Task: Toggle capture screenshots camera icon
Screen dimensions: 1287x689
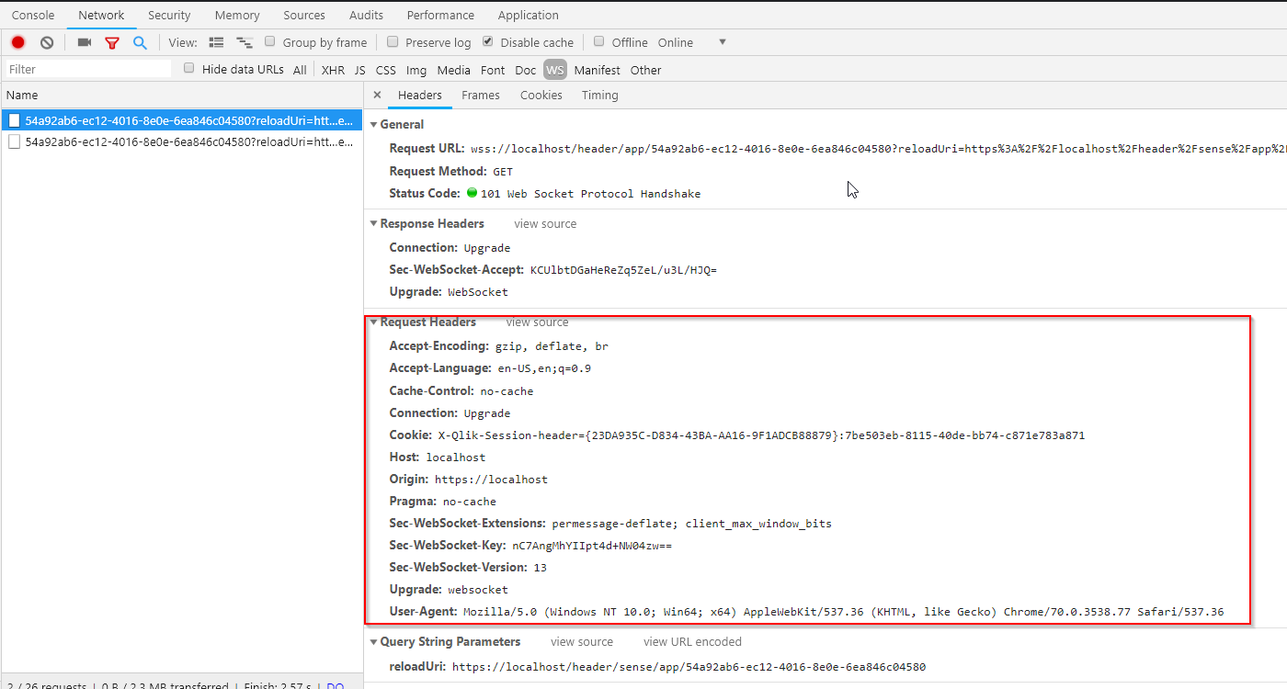Action: point(85,42)
